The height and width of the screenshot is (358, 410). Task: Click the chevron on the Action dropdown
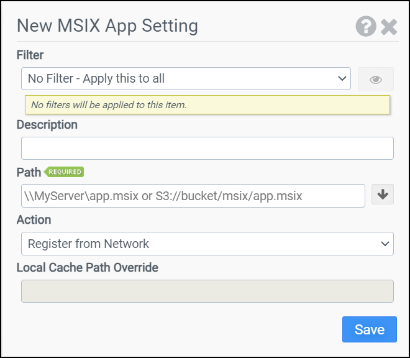click(x=385, y=244)
